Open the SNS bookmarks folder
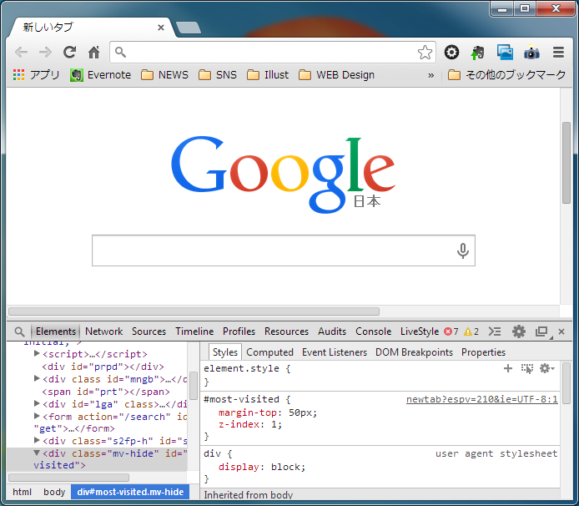Image resolution: width=579 pixels, height=506 pixels. [218, 75]
